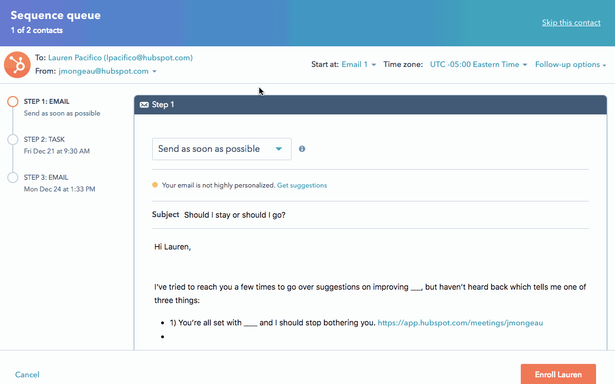This screenshot has height=384, width=615.
Task: Open the Send as soon as possible dropdown
Action: click(221, 149)
